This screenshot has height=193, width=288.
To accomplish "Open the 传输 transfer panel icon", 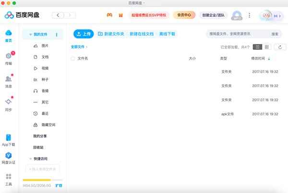I will (x=9, y=56).
